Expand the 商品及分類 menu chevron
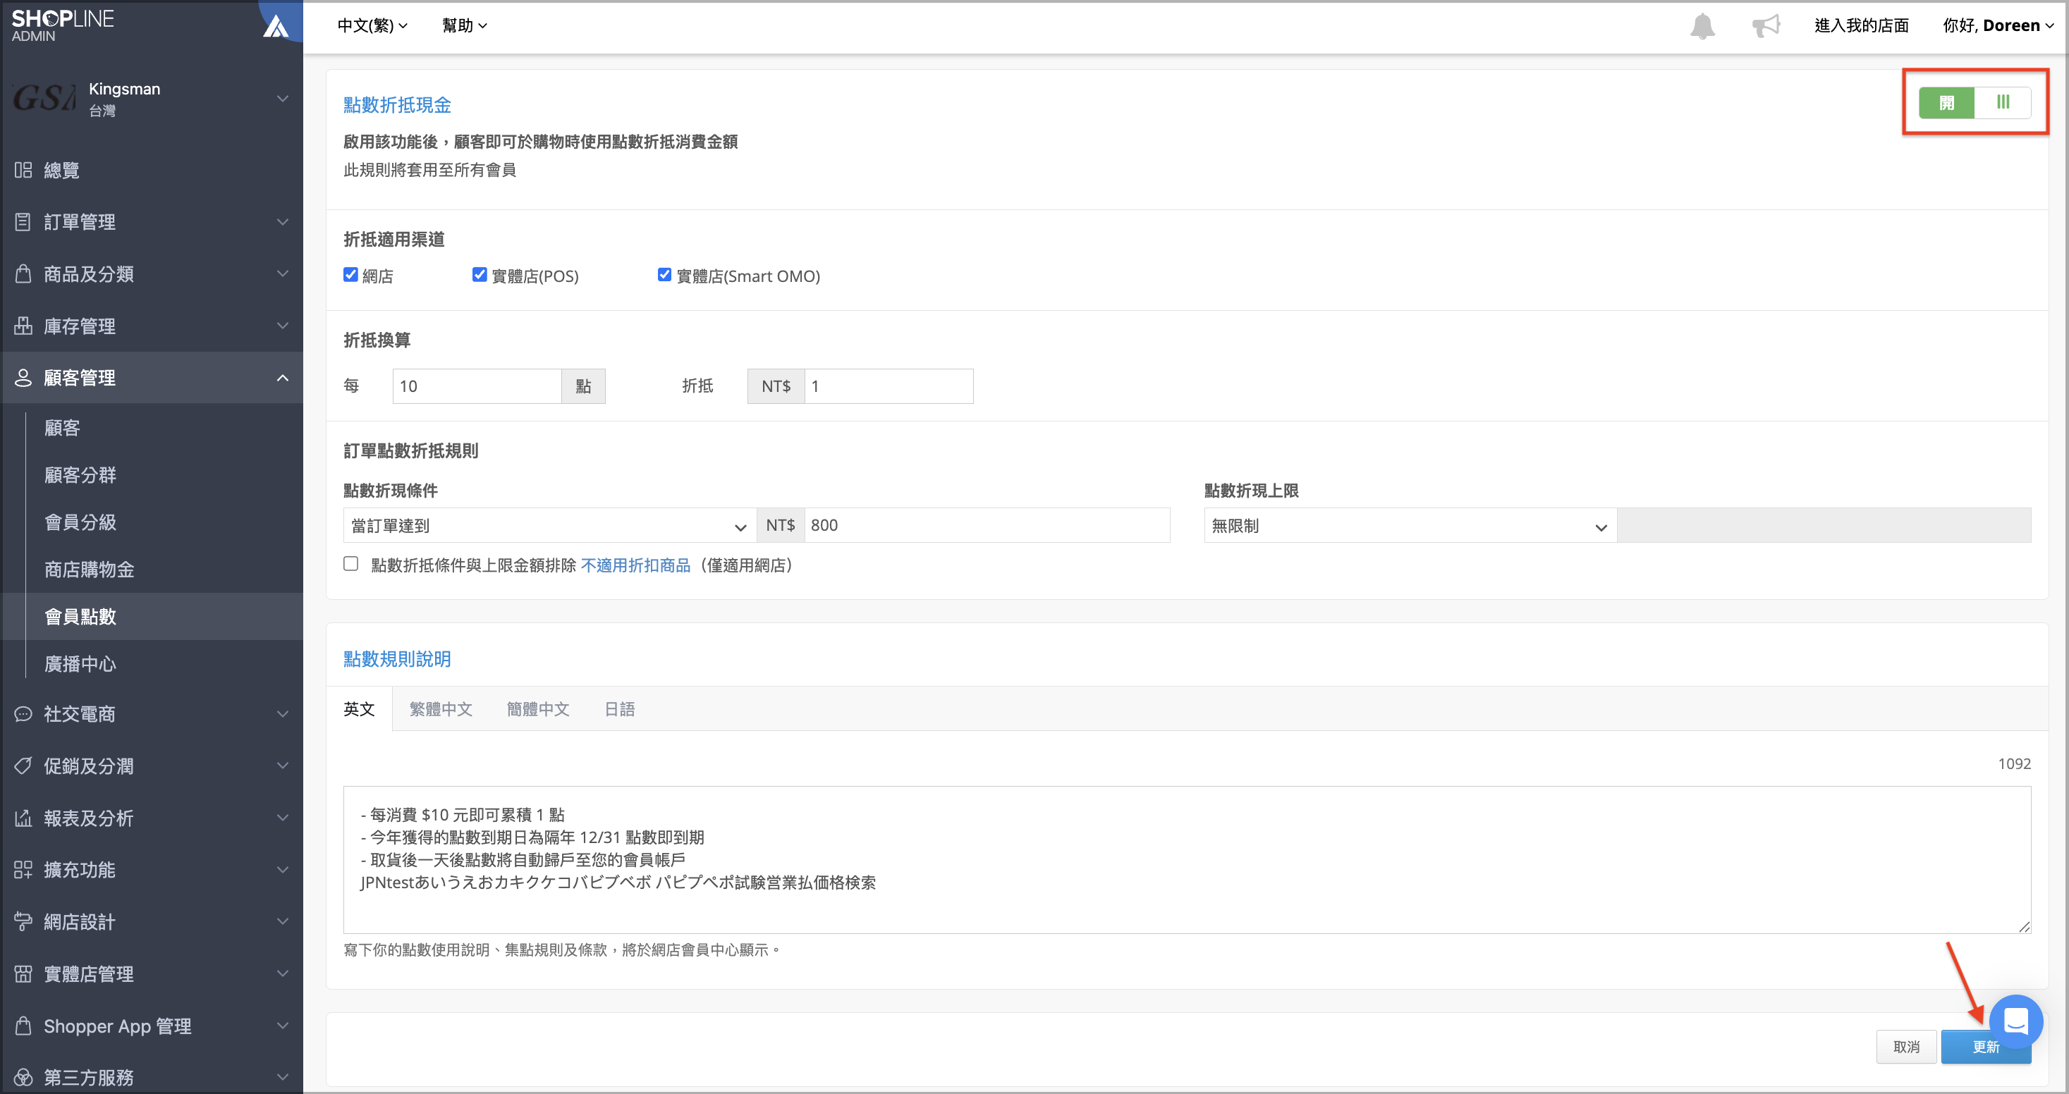This screenshot has height=1094, width=2069. tap(283, 273)
